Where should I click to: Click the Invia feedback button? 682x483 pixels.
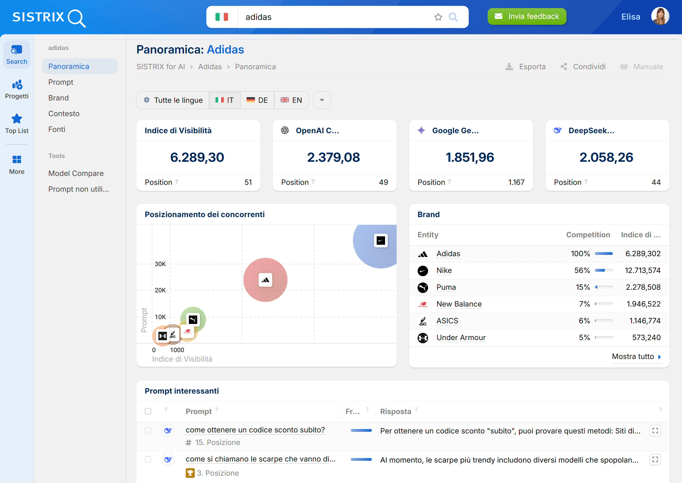[527, 16]
